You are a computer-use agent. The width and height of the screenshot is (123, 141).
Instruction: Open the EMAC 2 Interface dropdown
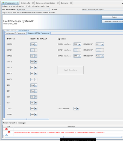(77, 56)
